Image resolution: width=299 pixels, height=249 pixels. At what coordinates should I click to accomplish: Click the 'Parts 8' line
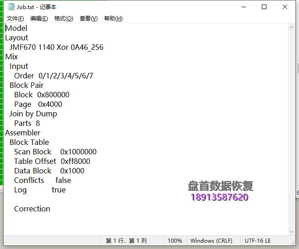27,124
